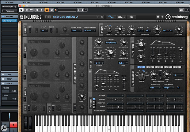
Task: Load next preset with down arrow button
Action: pos(82,10)
